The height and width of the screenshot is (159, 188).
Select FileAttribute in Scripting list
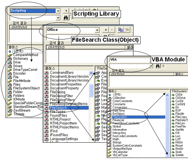pyautogui.click(x=22, y=81)
